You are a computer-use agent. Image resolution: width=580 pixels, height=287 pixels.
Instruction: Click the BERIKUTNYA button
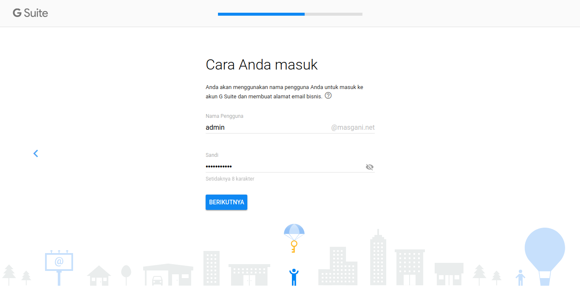point(226,202)
